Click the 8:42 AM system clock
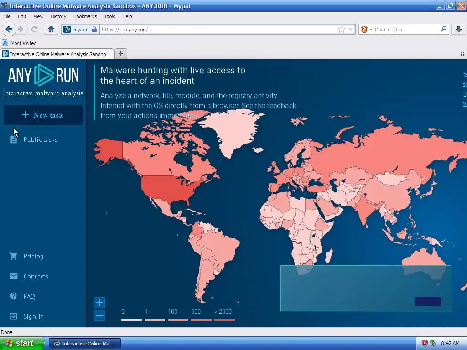The height and width of the screenshot is (350, 467). click(450, 343)
